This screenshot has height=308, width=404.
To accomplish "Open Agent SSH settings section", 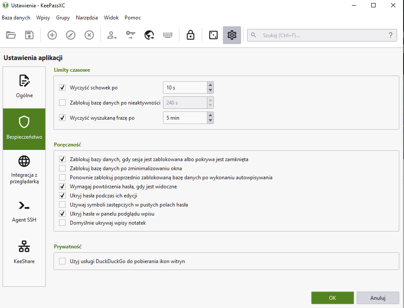I will click(x=24, y=212).
